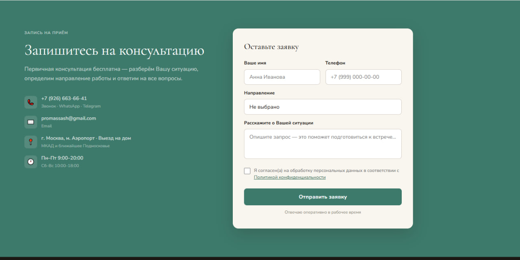Click the address text г. Москва, м. Аэропорт
The image size is (520, 260).
(x=68, y=138)
